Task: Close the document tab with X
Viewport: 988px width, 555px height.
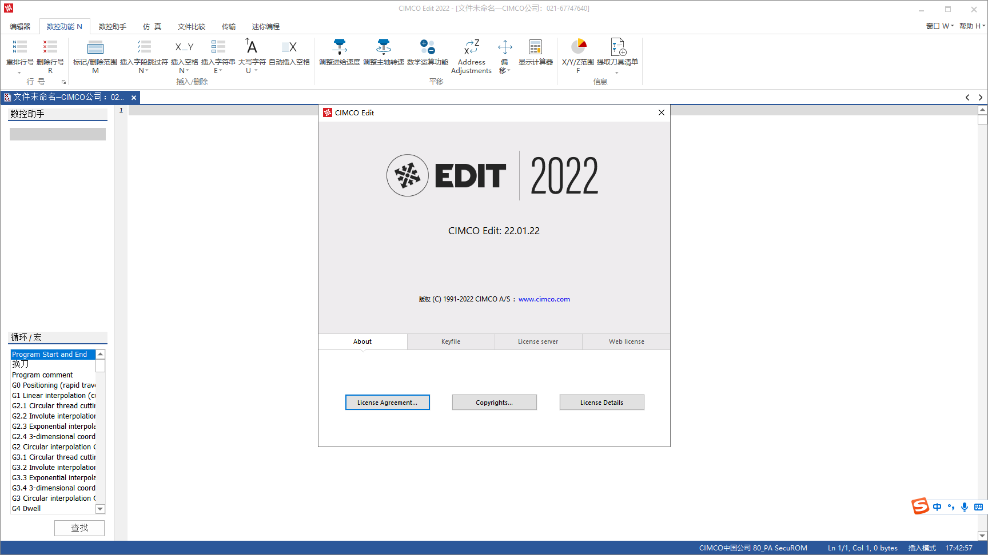Action: point(134,98)
